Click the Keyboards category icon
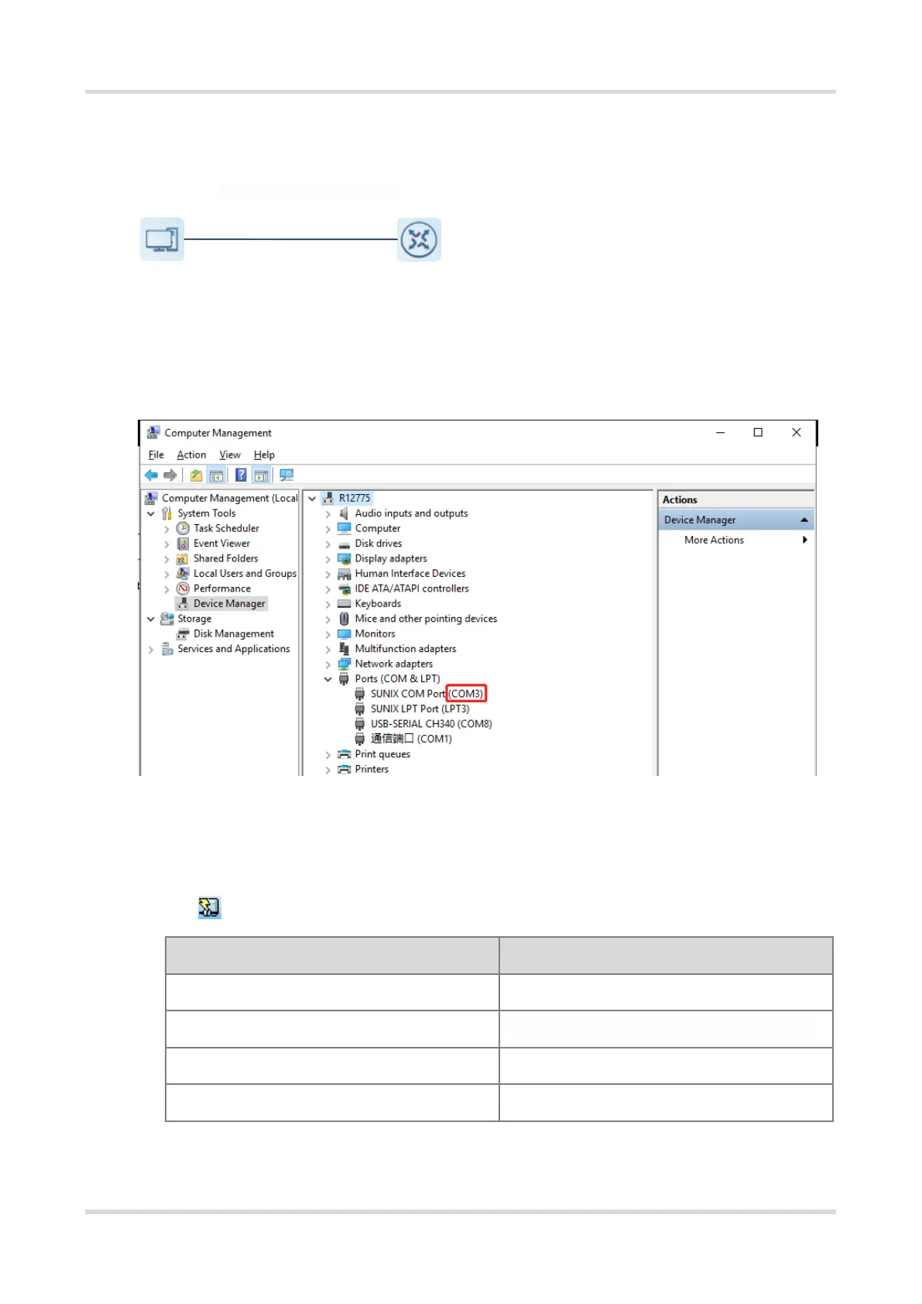Image resolution: width=922 pixels, height=1304 pixels. pos(344,604)
